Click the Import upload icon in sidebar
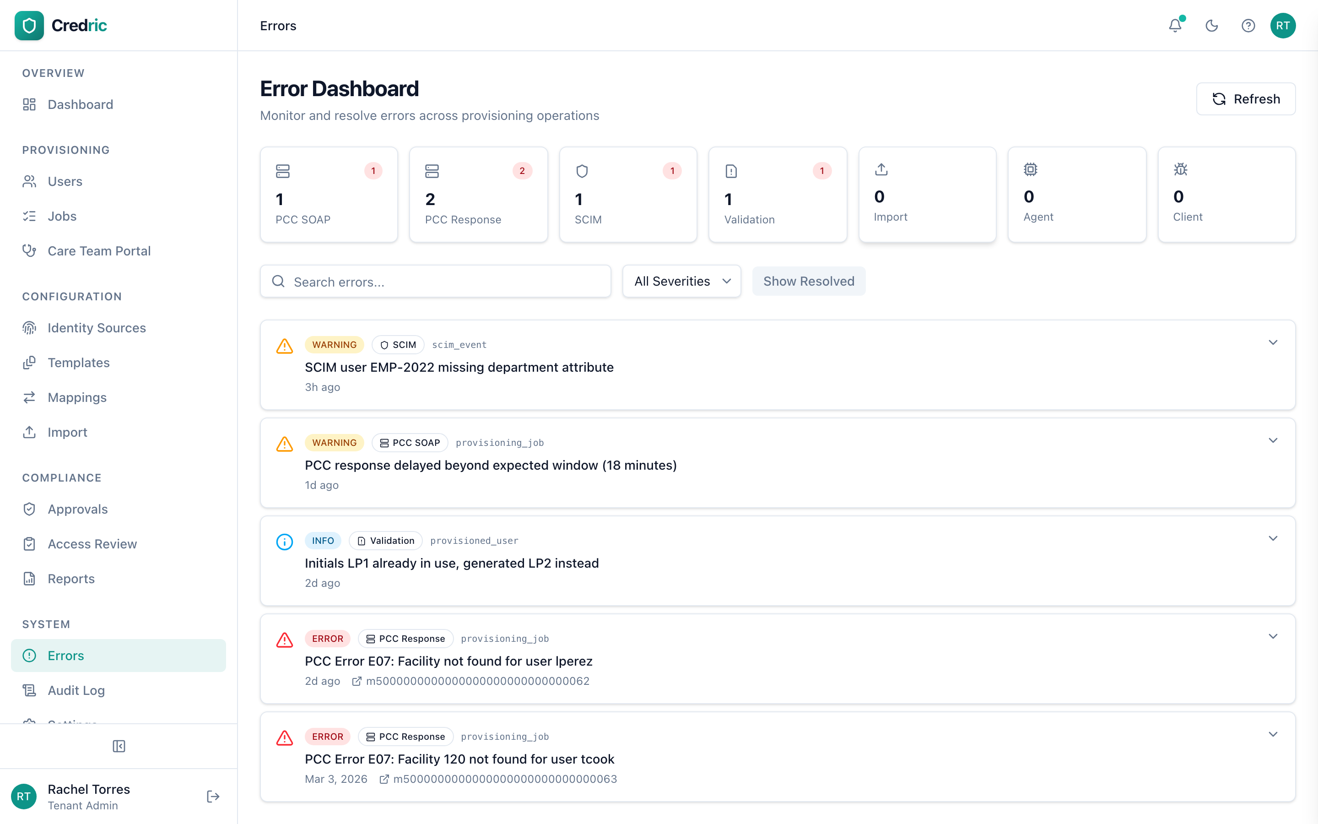The width and height of the screenshot is (1318, 824). (x=29, y=432)
